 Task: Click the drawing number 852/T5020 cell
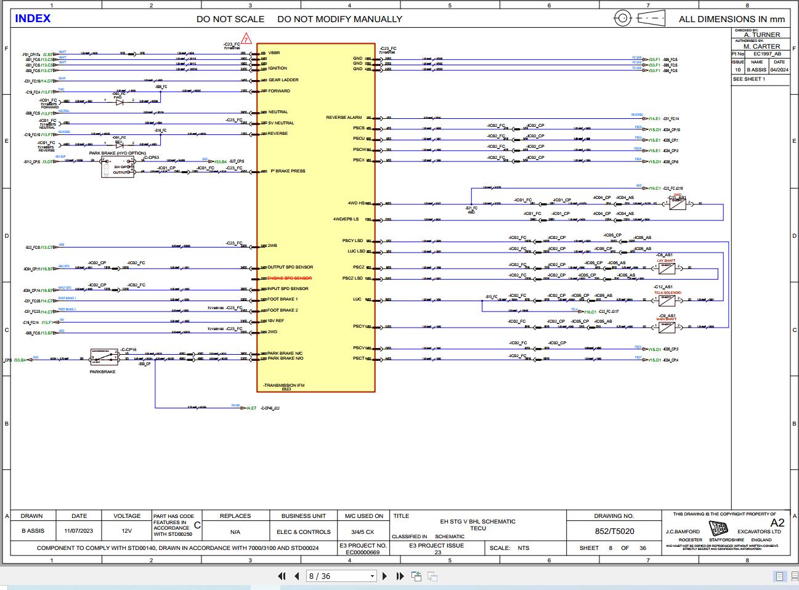tap(614, 531)
